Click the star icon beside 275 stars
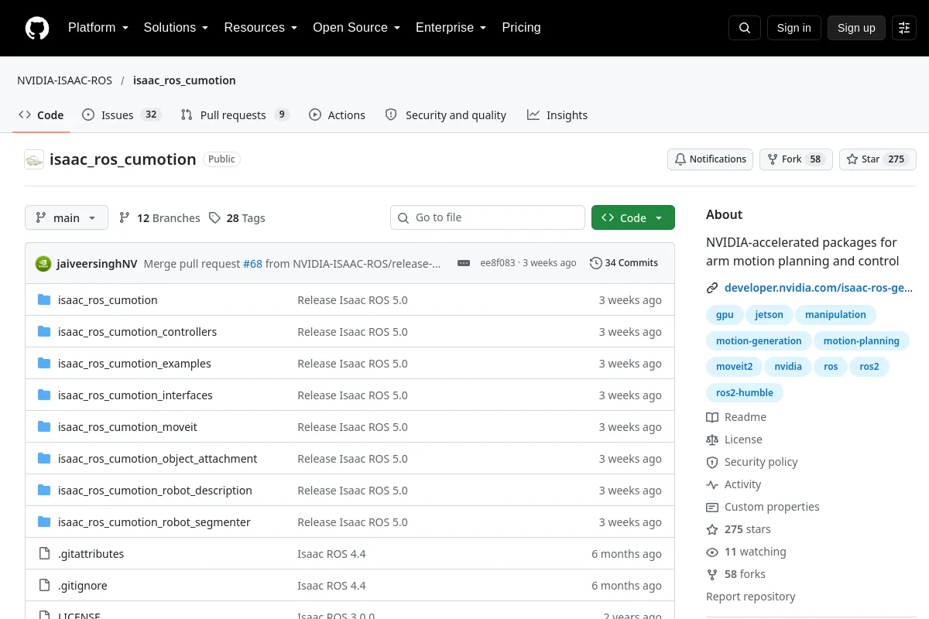This screenshot has height=619, width=929. point(712,529)
